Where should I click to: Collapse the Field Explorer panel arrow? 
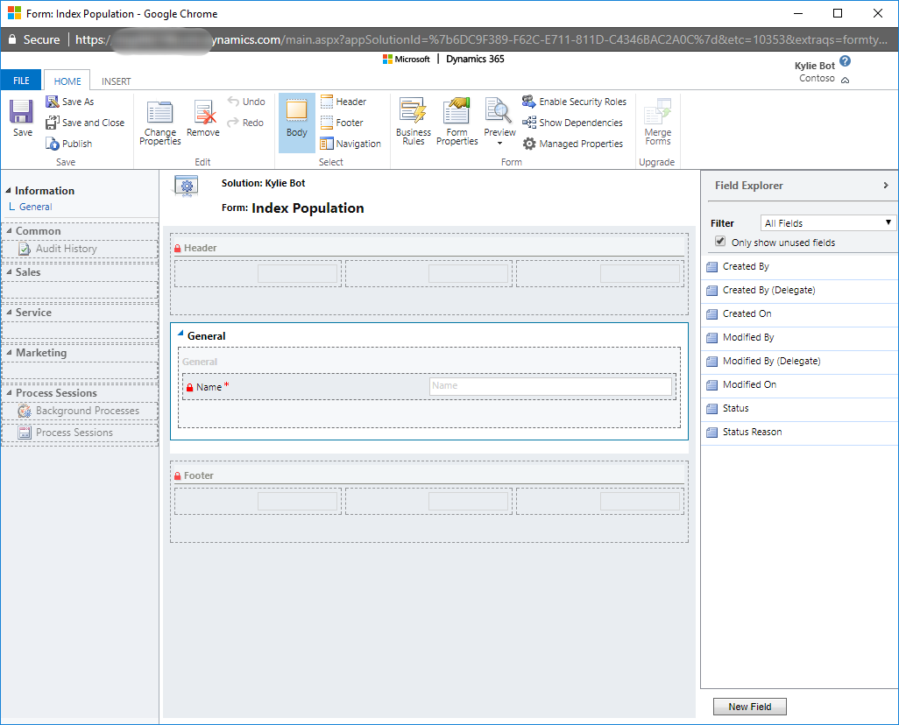(x=886, y=185)
